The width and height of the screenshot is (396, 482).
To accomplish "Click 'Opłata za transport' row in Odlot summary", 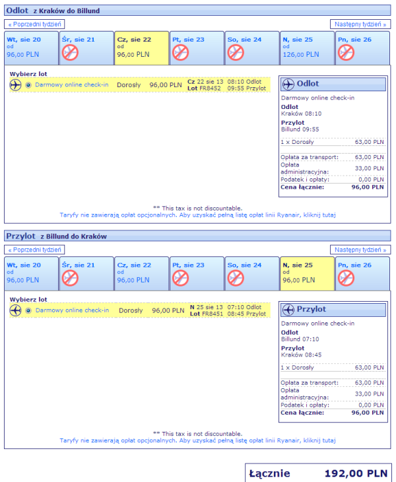I will [333, 157].
